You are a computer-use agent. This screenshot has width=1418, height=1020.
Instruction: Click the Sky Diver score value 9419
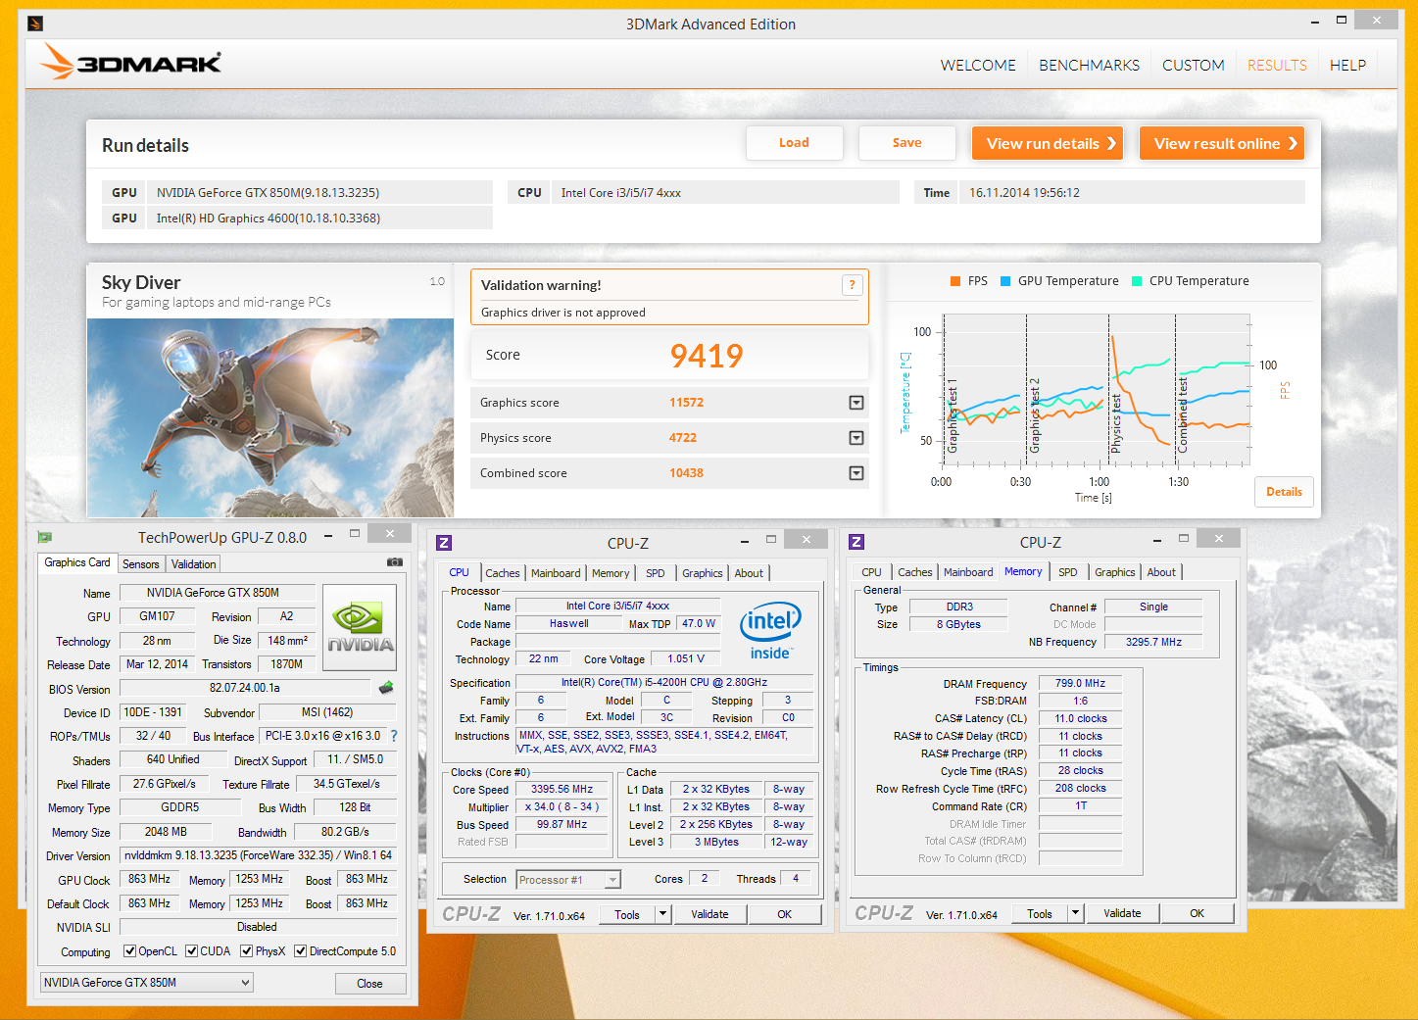point(707,356)
